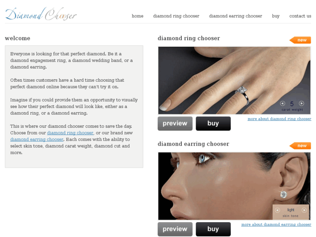Increase carat weight with right arrow
The image size is (316, 237).
(302, 103)
